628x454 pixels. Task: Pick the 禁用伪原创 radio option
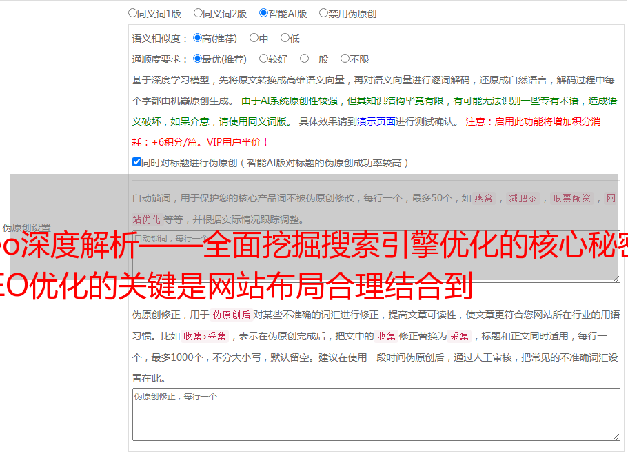[x=323, y=13]
